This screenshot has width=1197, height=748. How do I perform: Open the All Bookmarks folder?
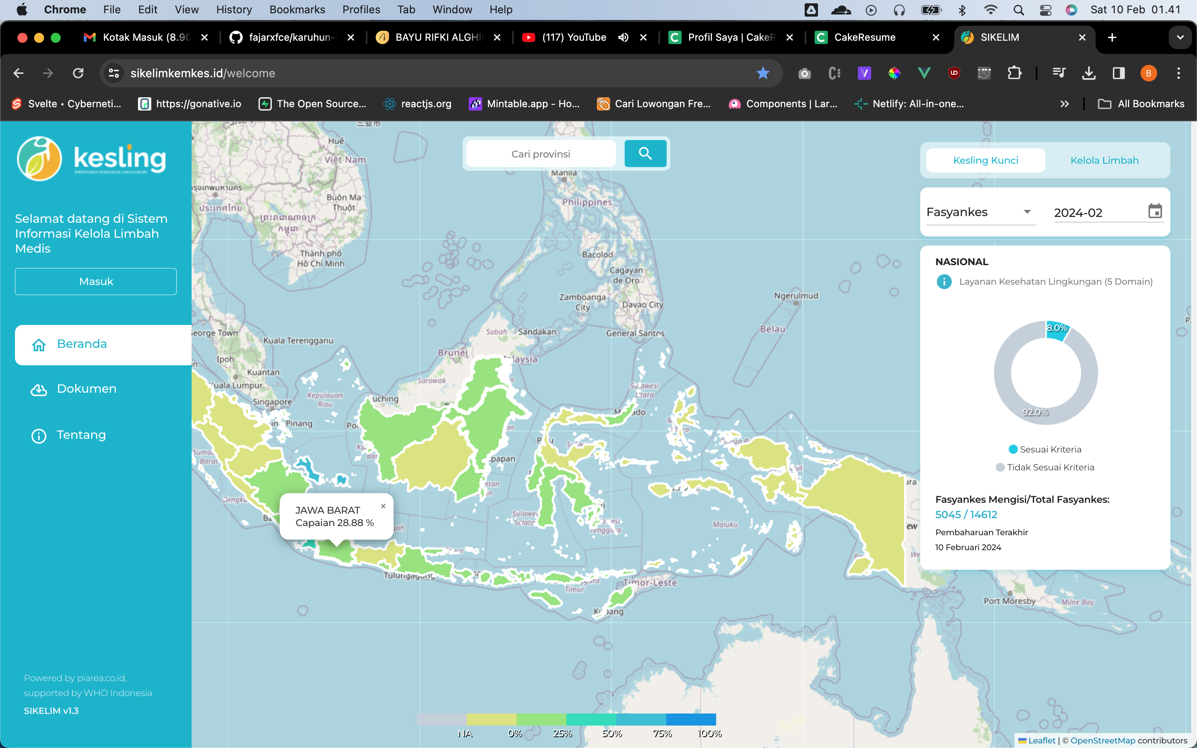[1140, 104]
